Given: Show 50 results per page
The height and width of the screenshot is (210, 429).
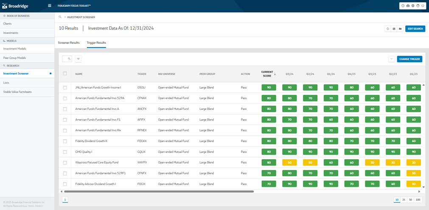Looking at the screenshot, I should pos(410,200).
